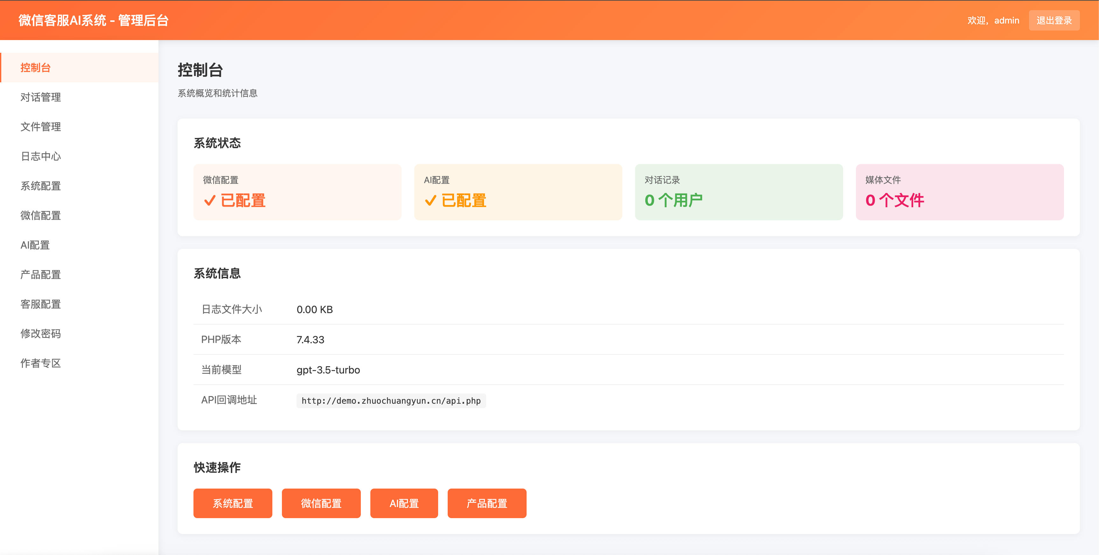Open 系统配置 in the sidebar menu
This screenshot has width=1099, height=555.
coord(79,186)
